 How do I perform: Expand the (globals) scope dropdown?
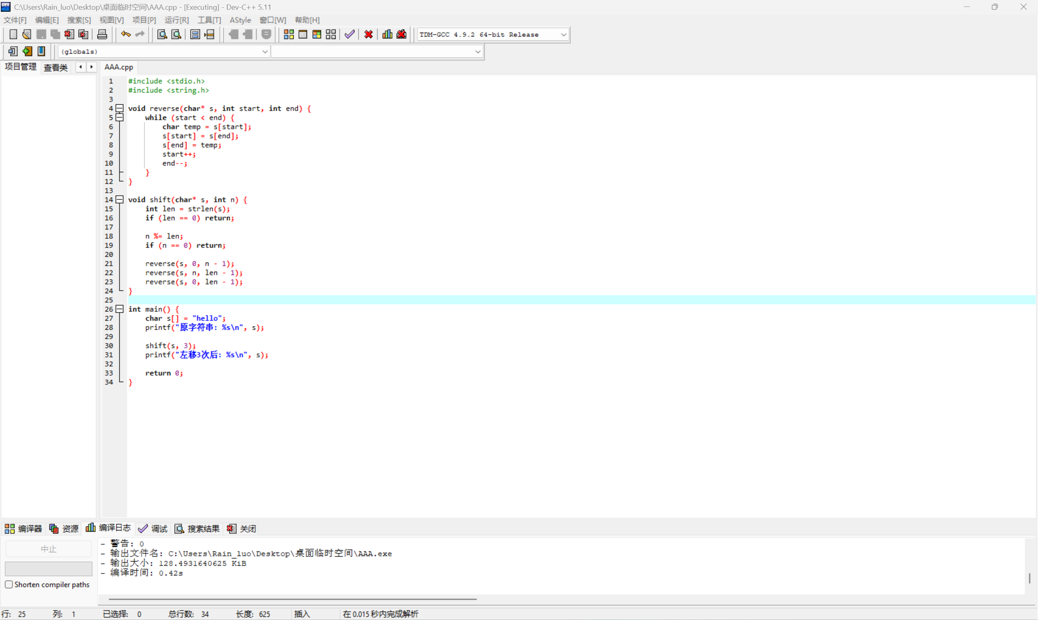(x=265, y=51)
